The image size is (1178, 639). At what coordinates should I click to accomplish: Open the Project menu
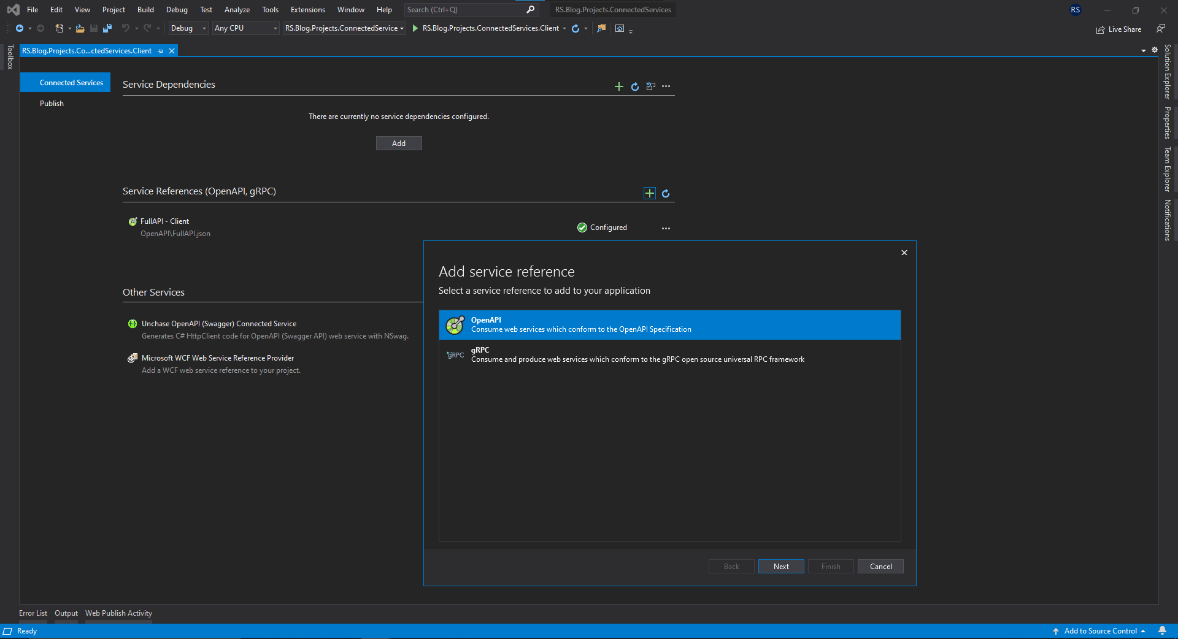114,10
